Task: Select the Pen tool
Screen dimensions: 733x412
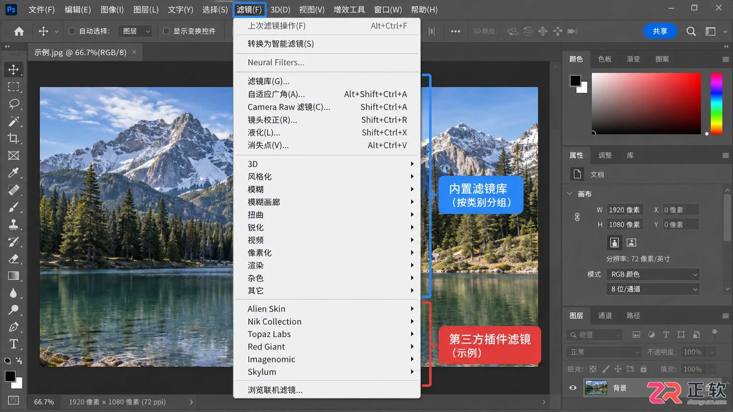Action: [x=13, y=327]
